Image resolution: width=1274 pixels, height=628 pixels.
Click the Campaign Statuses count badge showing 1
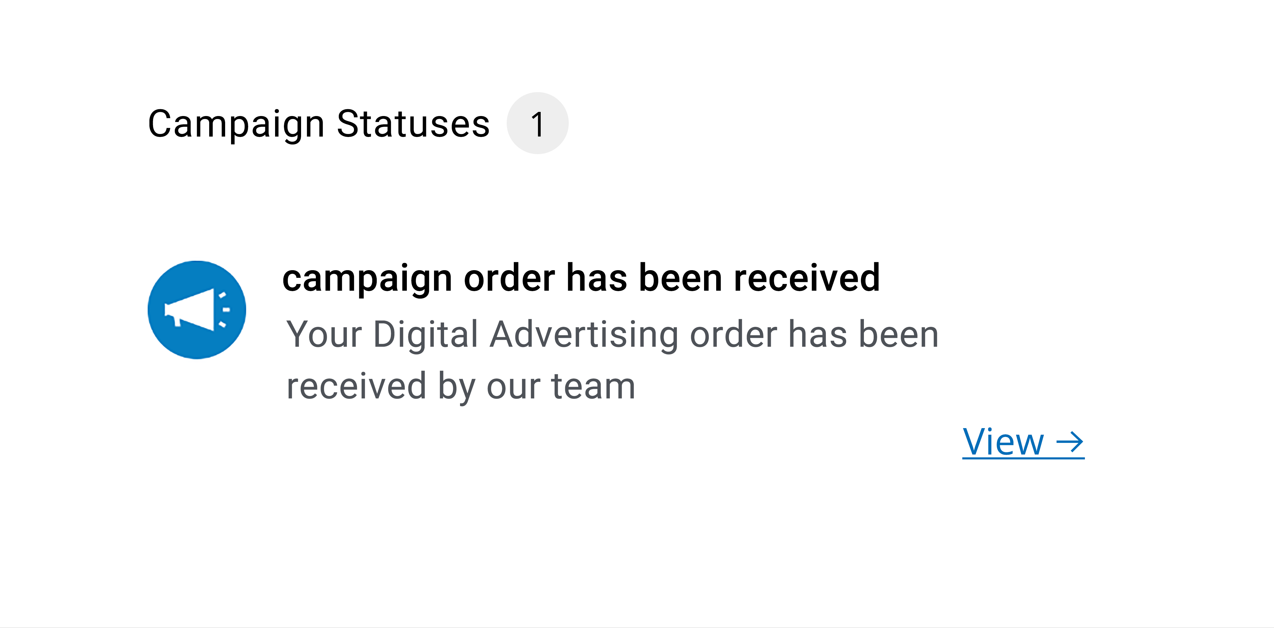[x=538, y=123]
